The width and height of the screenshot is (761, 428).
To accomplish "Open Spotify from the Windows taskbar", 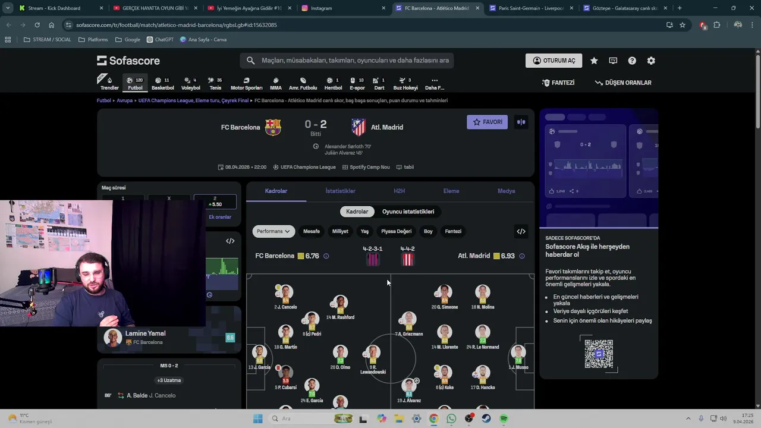I will (x=504, y=418).
